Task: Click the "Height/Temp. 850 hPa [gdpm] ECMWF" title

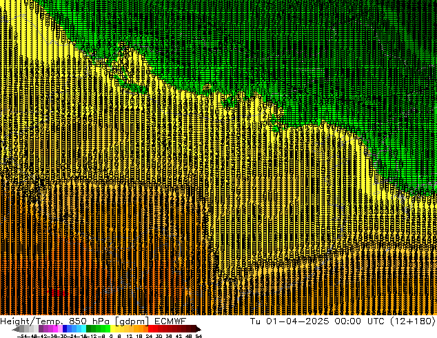Action: tap(93, 321)
